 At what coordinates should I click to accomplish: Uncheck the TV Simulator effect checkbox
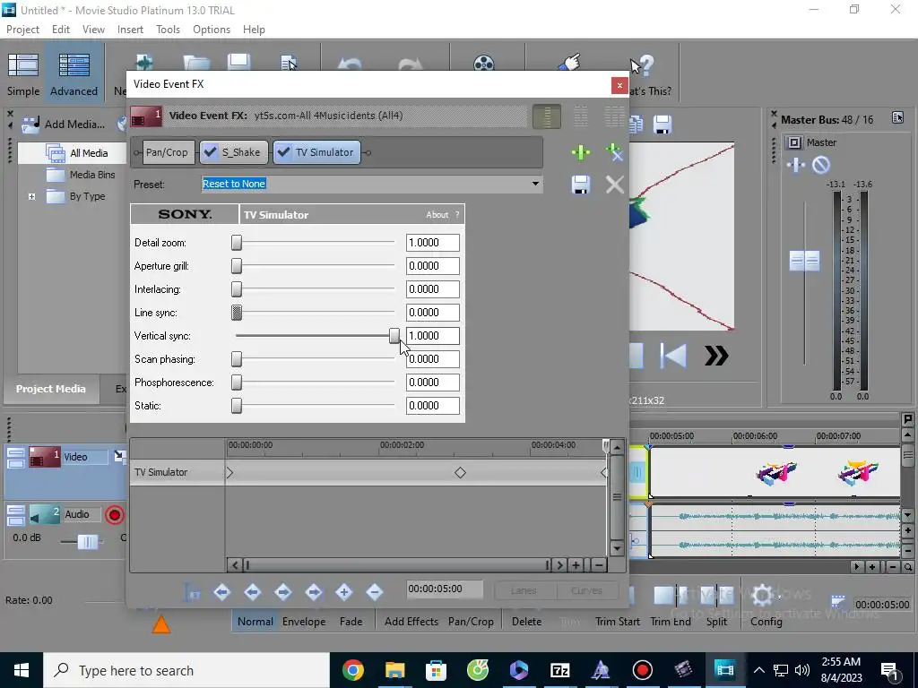284,152
